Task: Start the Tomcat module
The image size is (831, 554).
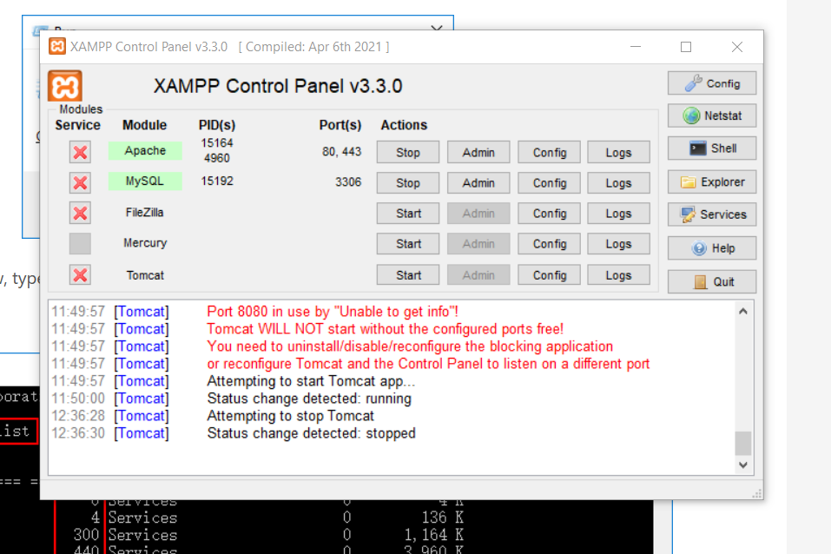Action: 407,274
